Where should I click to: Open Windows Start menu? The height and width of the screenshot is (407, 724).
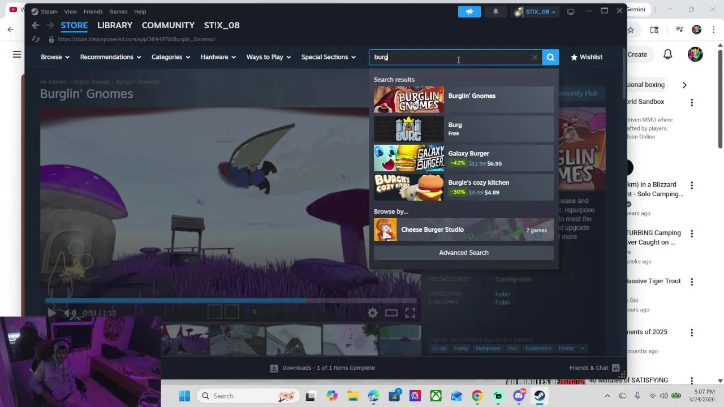click(x=184, y=396)
